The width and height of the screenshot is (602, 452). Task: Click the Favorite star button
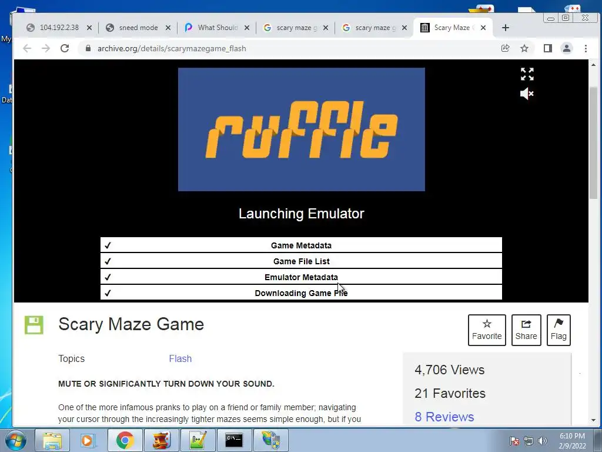(x=486, y=330)
